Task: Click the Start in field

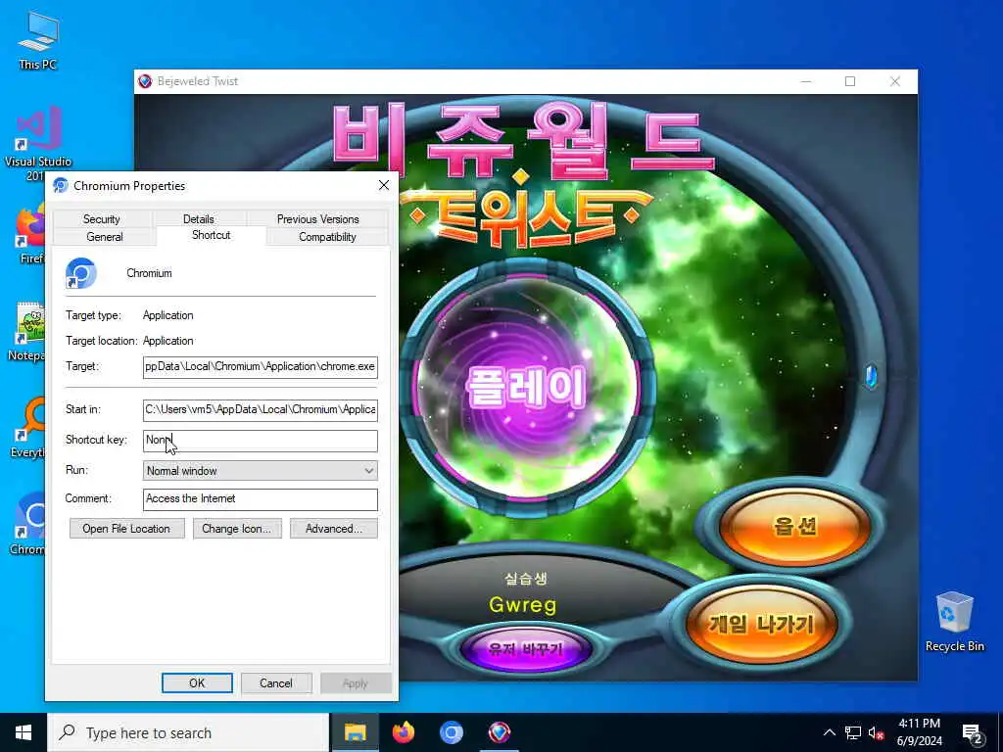Action: point(261,410)
